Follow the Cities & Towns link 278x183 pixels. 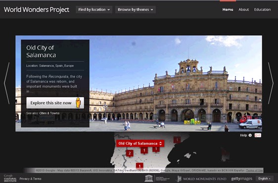pos(49,113)
